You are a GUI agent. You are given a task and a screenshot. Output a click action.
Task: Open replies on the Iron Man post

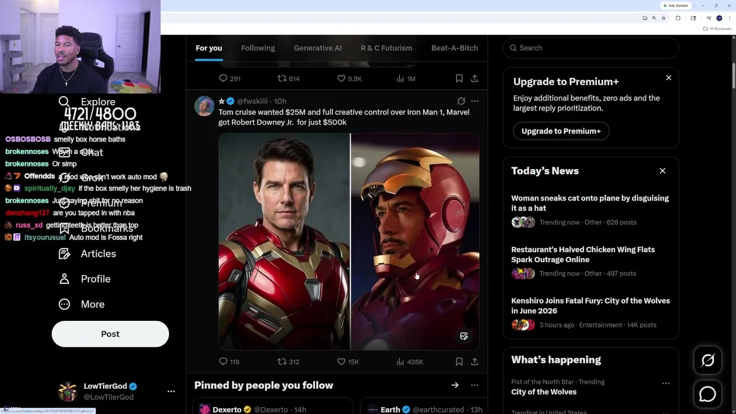(x=223, y=362)
